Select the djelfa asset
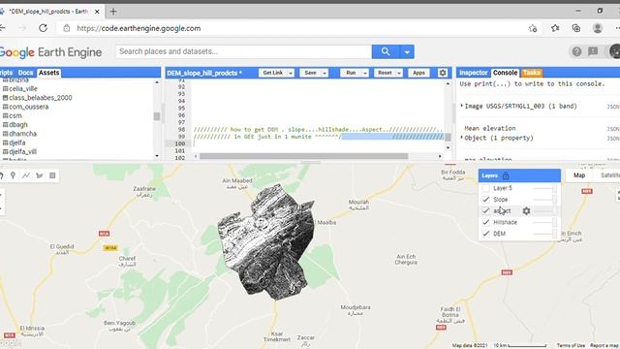Viewport: 620px width, 349px height. [17, 143]
